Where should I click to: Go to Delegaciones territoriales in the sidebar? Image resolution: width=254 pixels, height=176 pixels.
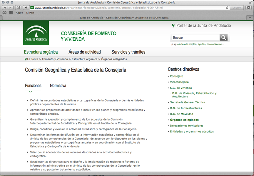(186, 126)
